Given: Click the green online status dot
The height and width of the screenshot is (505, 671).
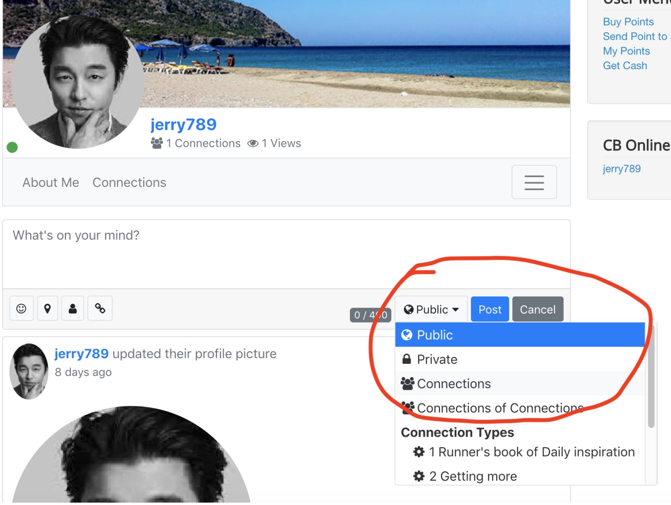Looking at the screenshot, I should (12, 147).
